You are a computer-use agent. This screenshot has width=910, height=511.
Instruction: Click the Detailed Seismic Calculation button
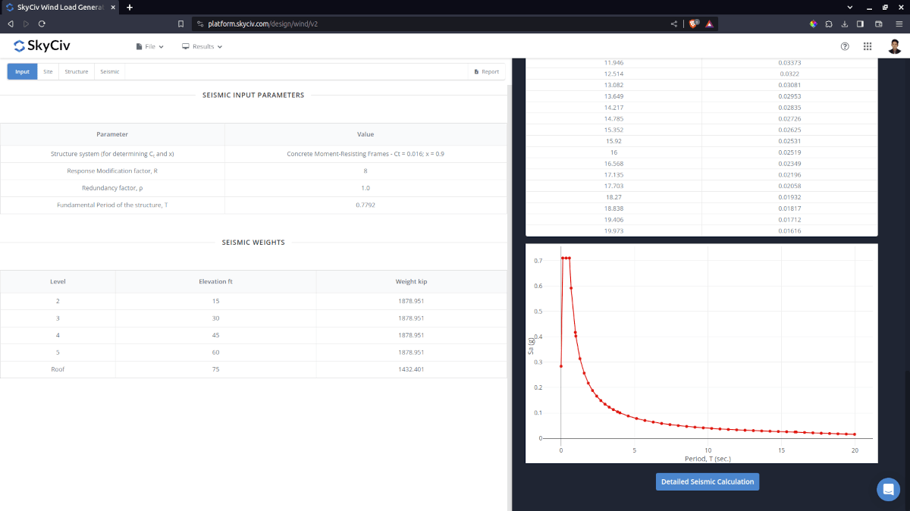pos(707,481)
